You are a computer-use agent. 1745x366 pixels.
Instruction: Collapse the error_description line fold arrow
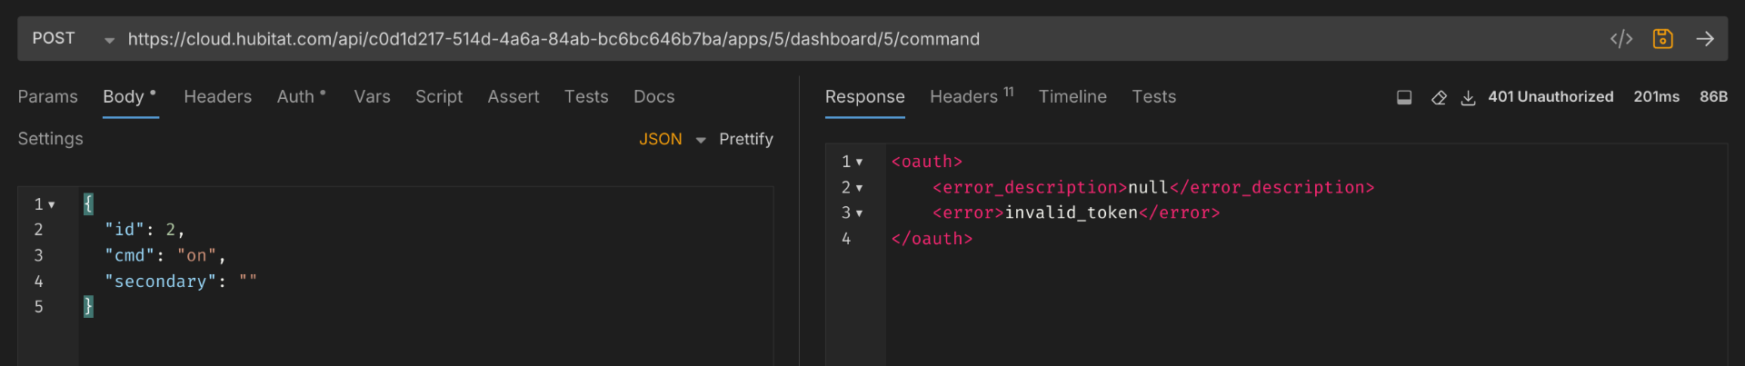pyautogui.click(x=859, y=188)
